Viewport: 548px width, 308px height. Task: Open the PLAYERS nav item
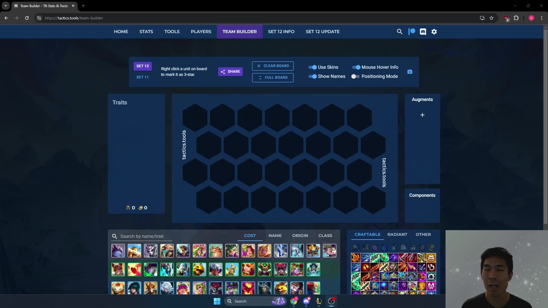point(201,32)
